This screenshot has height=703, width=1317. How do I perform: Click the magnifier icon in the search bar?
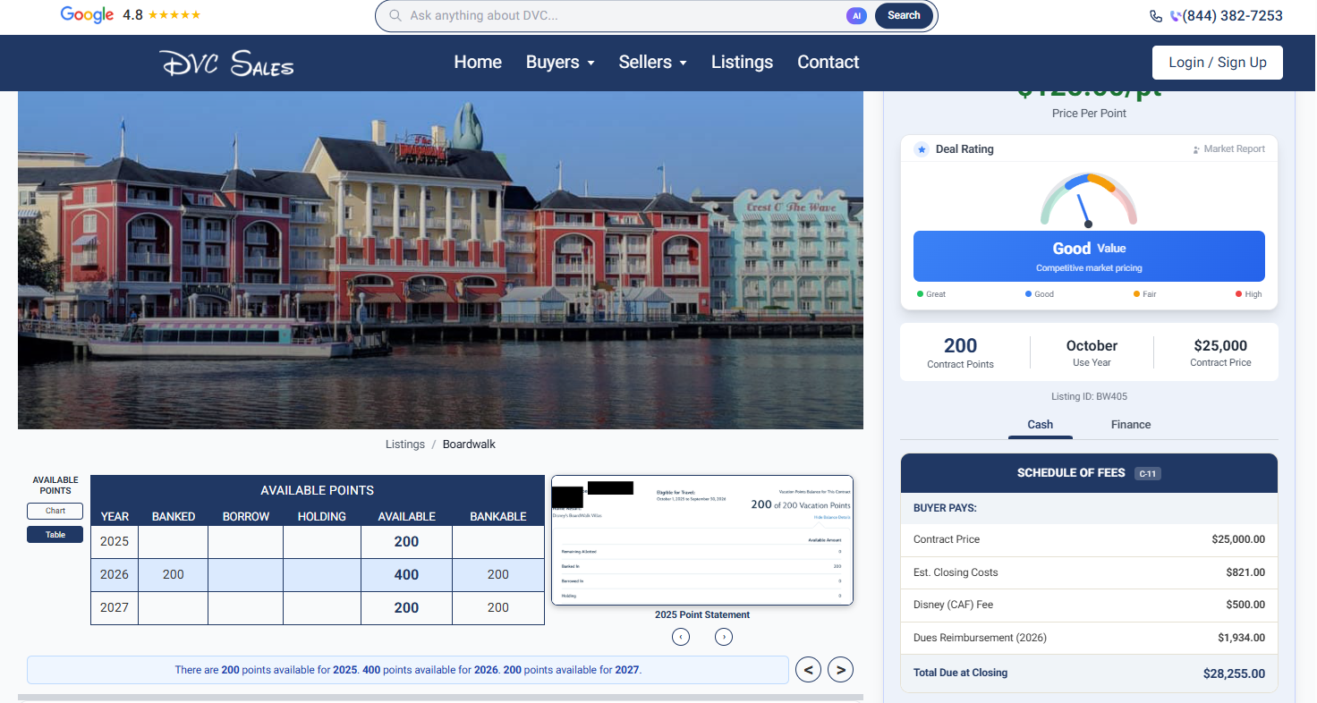pyautogui.click(x=395, y=15)
